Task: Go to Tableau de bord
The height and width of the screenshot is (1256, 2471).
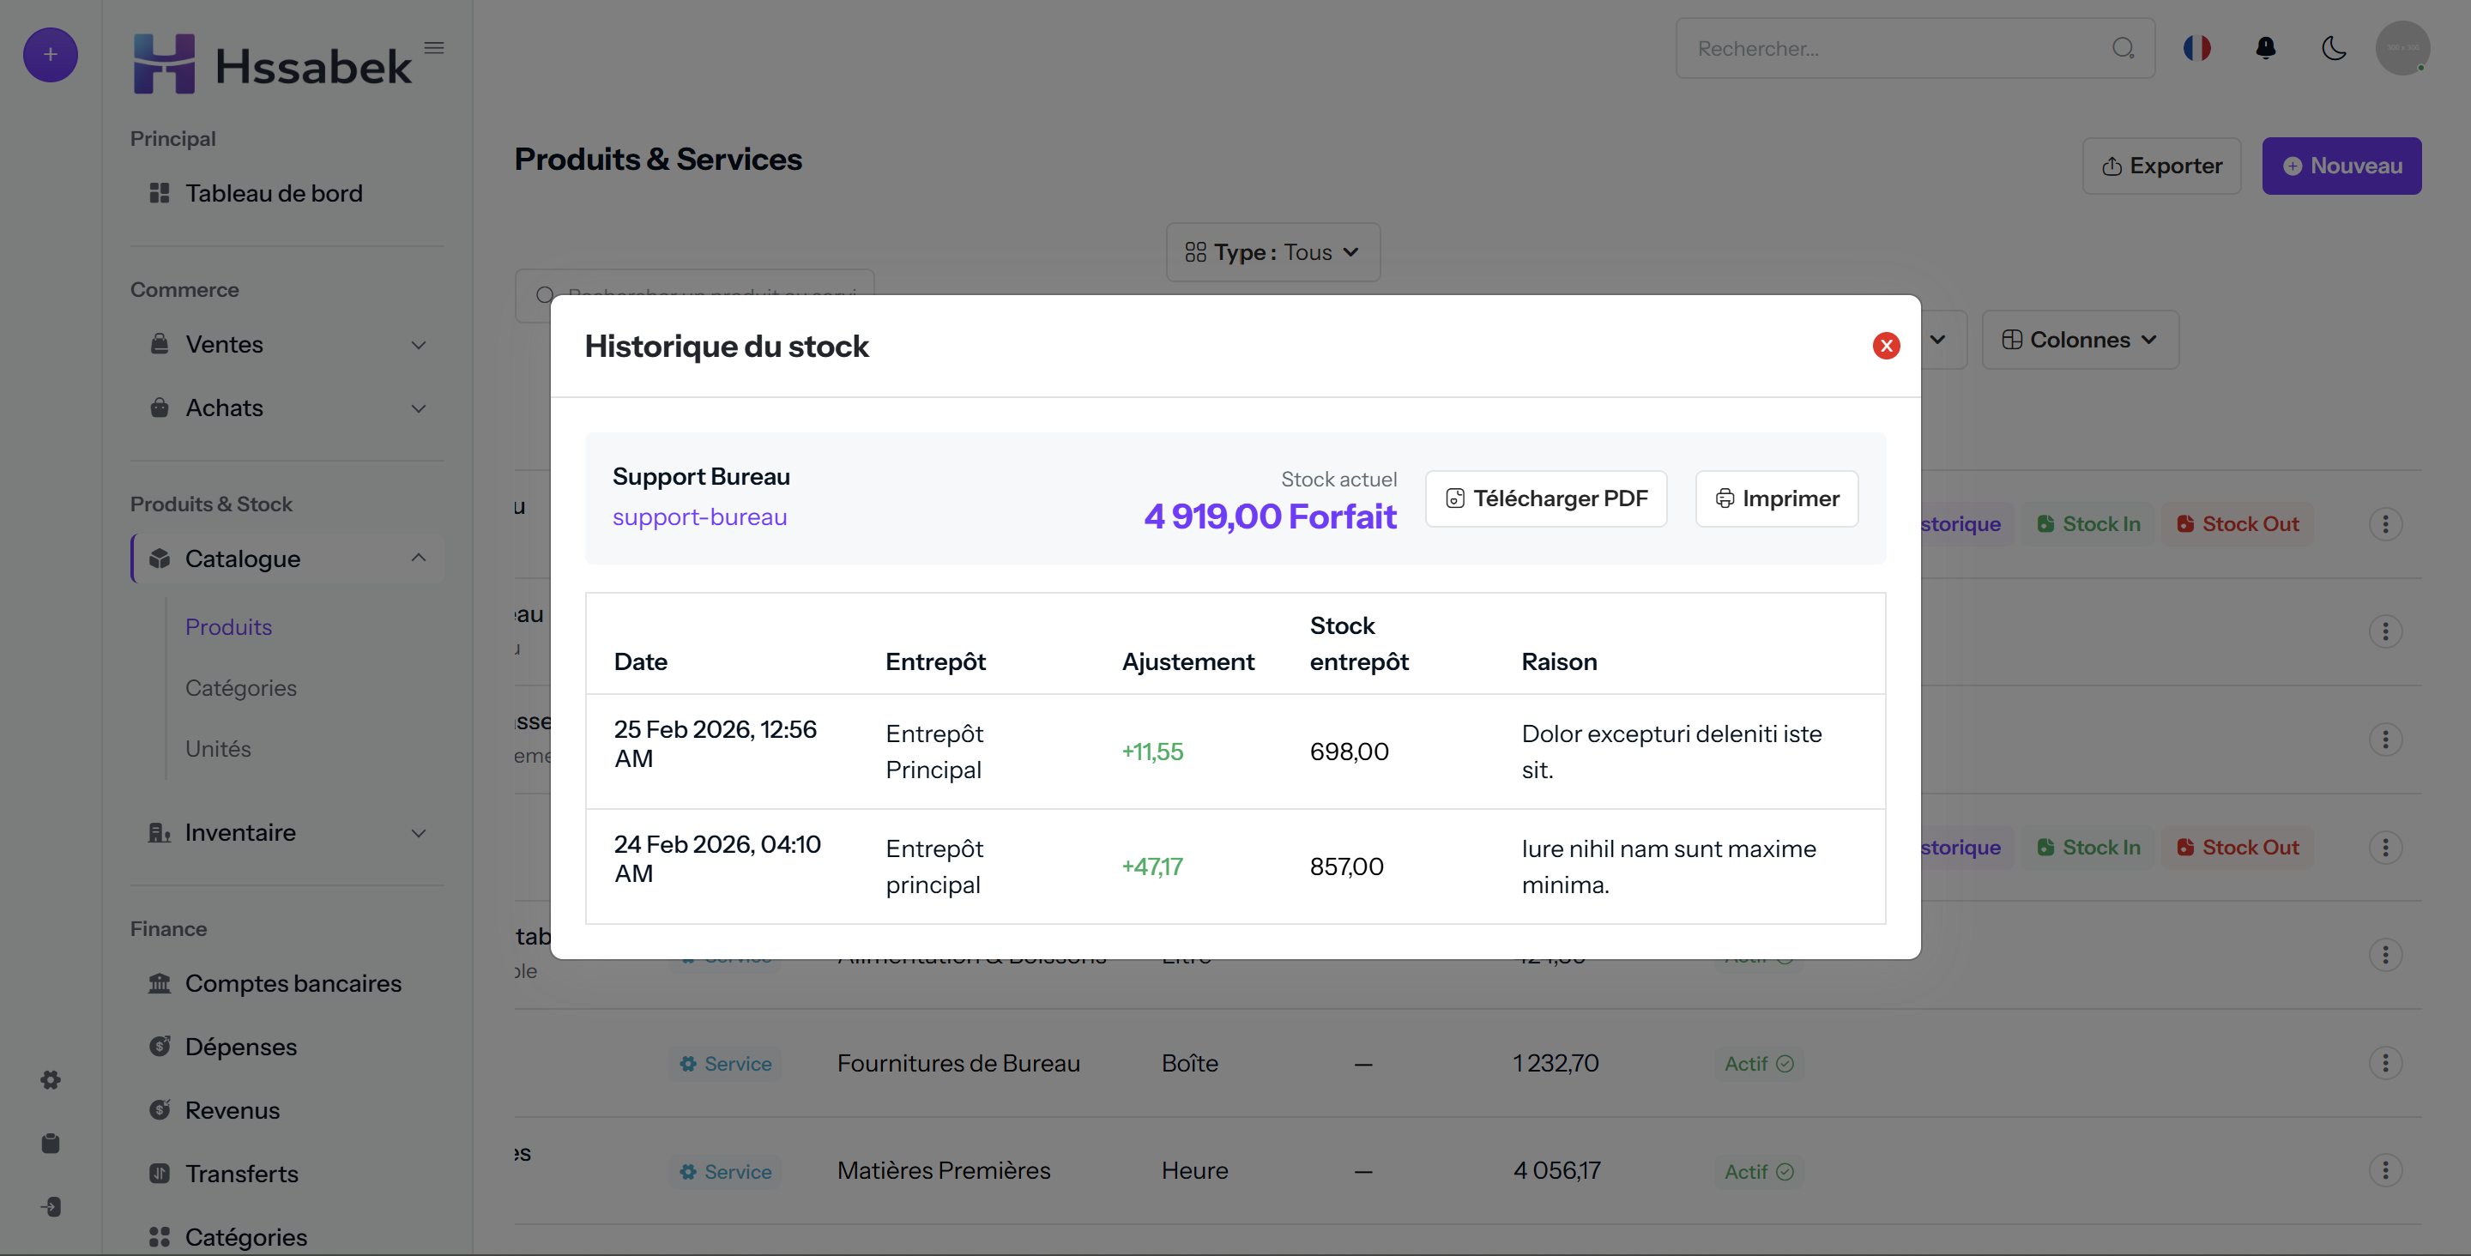Action: [274, 194]
